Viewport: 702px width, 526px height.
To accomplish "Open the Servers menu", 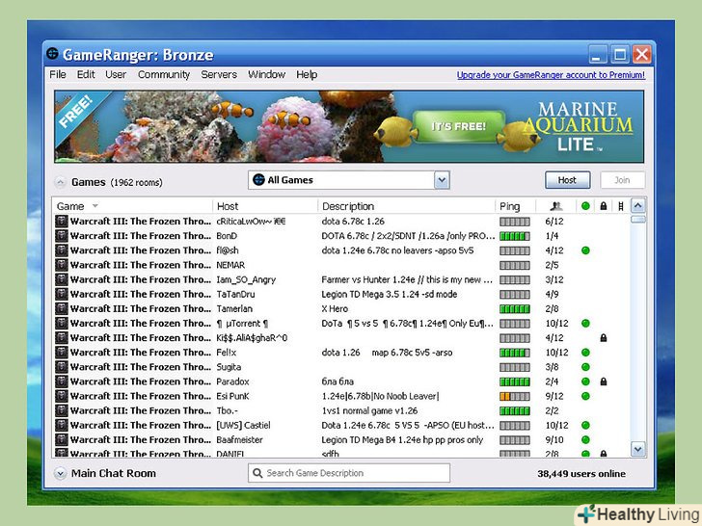I will (219, 75).
